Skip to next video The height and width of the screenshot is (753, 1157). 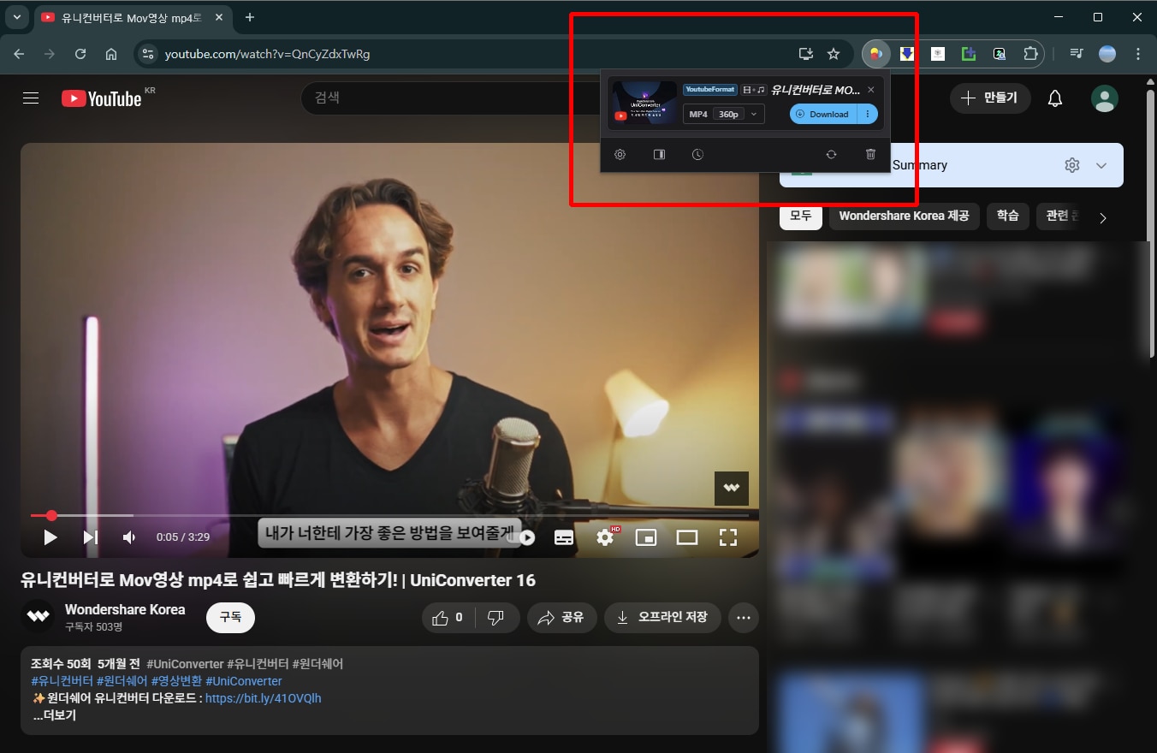click(x=90, y=537)
